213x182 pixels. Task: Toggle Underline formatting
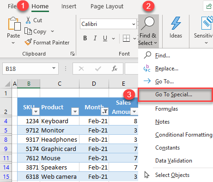105,38
